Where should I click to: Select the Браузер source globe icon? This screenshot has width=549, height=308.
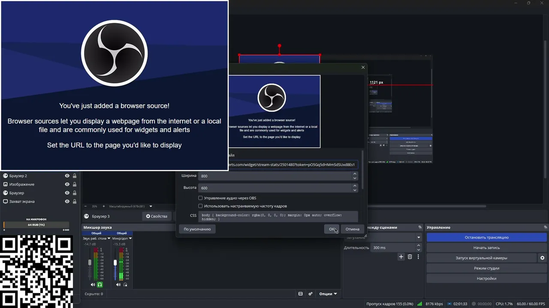(6, 193)
